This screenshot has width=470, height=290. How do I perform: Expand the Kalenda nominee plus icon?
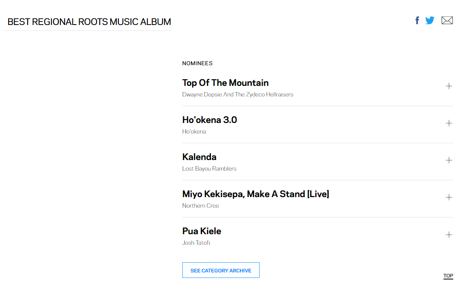(x=449, y=160)
